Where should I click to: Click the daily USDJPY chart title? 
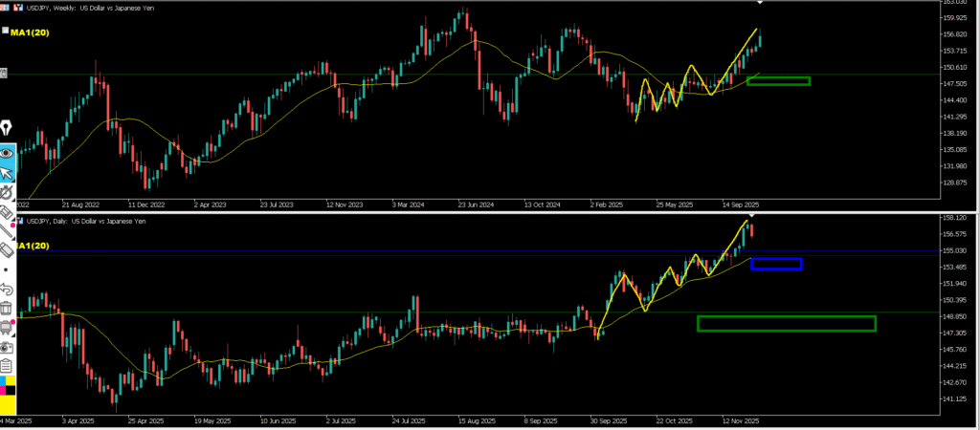pyautogui.click(x=86, y=222)
